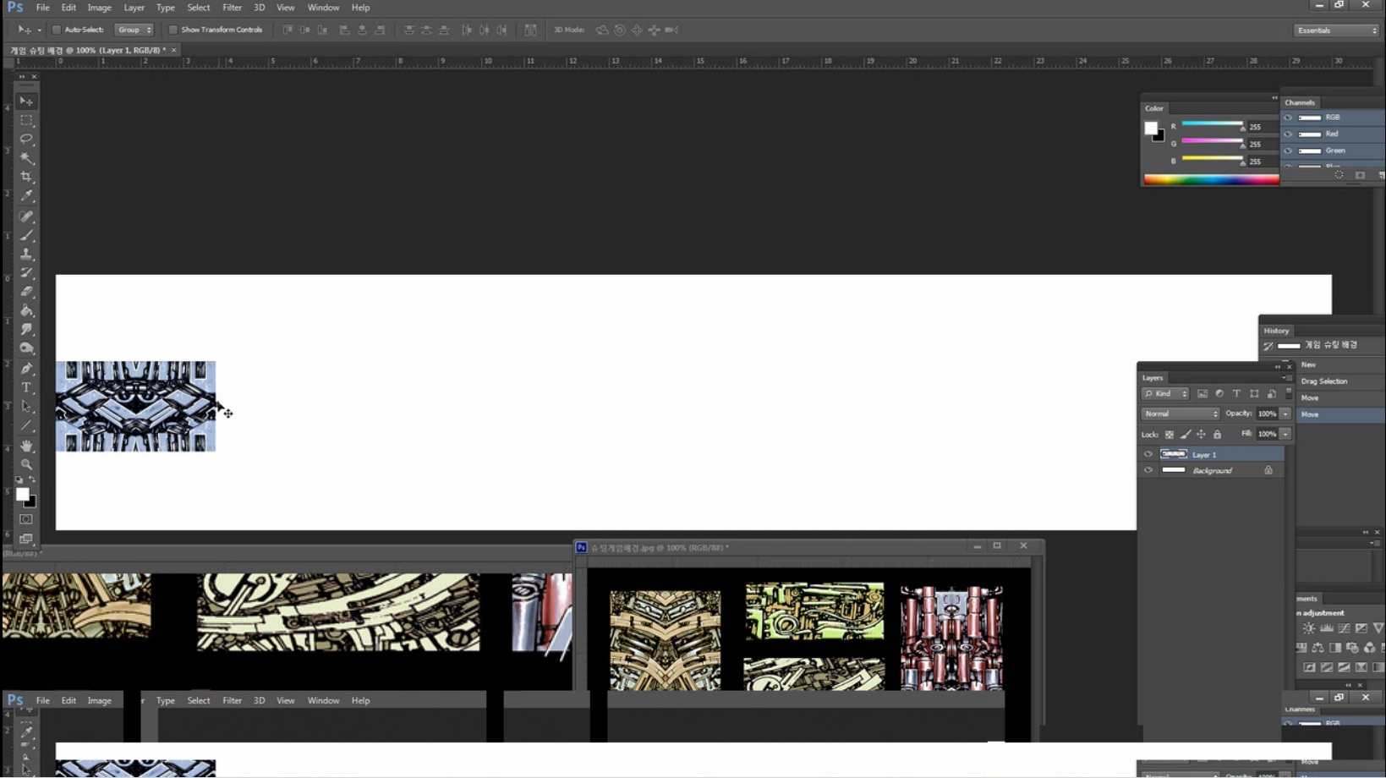This screenshot has height=778, width=1386.
Task: Open the Image menu
Action: [x=99, y=8]
